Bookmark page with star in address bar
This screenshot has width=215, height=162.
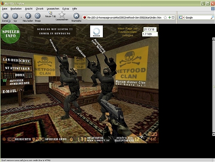coord(165,17)
